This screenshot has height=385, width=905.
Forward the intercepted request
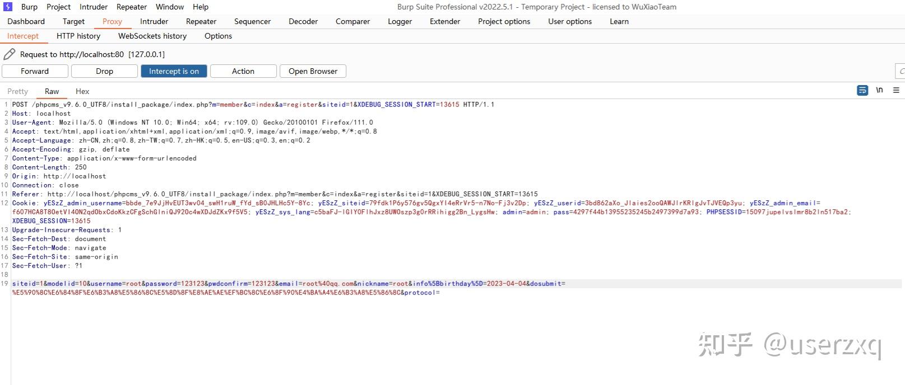point(35,71)
